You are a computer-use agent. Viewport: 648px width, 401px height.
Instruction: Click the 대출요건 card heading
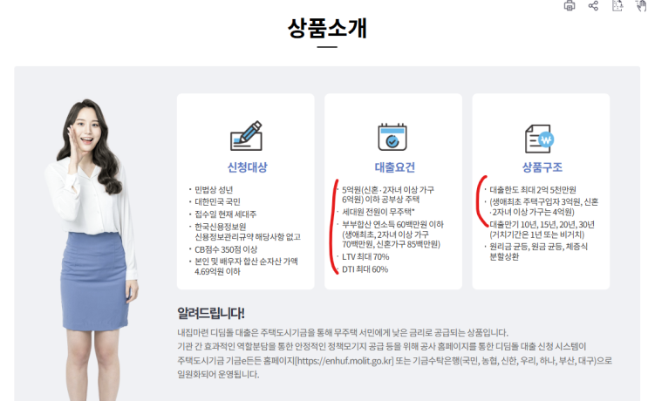click(x=395, y=167)
